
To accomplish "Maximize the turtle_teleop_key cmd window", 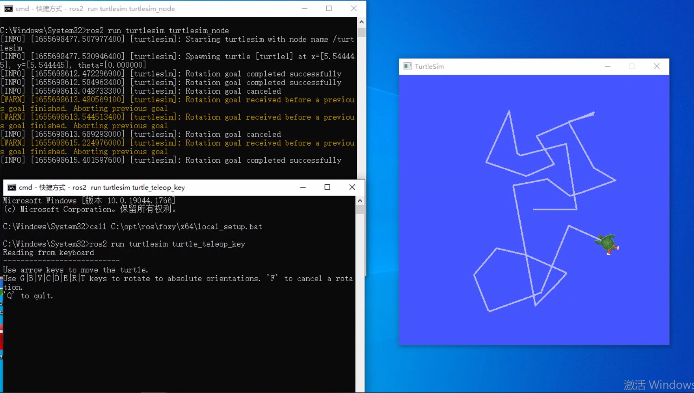I will click(x=327, y=187).
